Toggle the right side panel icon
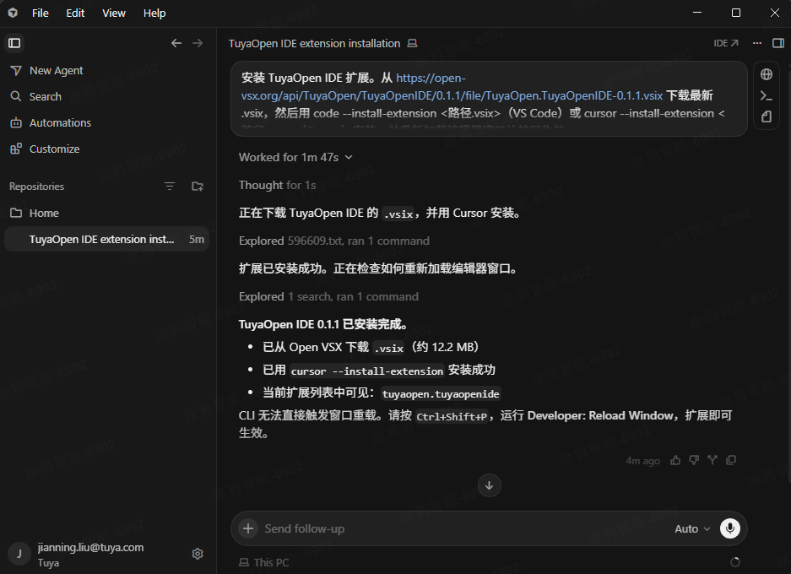The image size is (791, 574). (778, 43)
